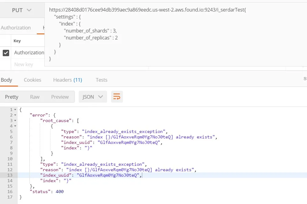Screen dimensions: 307x204
Task: Open the JSON format dropdown
Action: 93,97
